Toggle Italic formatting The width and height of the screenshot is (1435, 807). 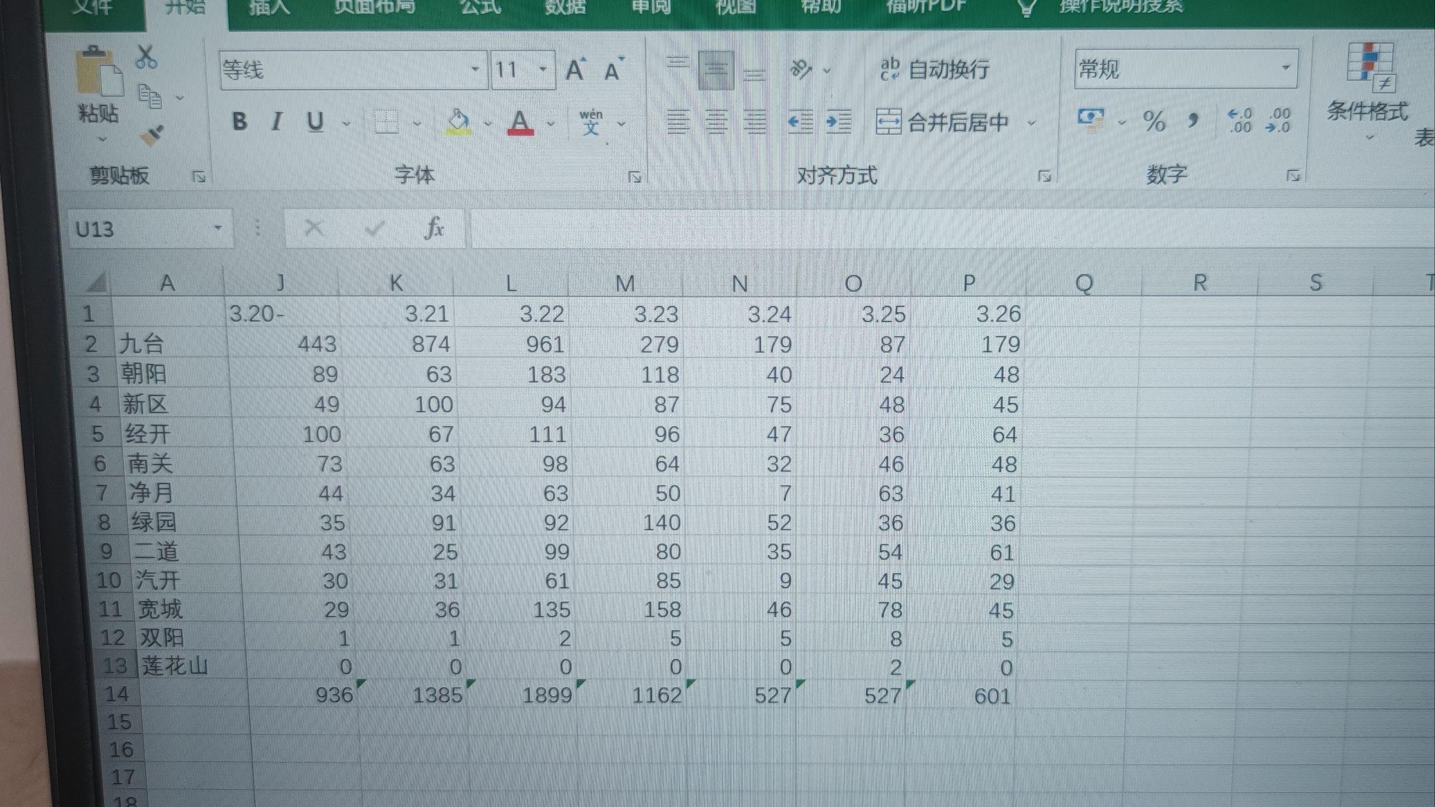point(276,121)
